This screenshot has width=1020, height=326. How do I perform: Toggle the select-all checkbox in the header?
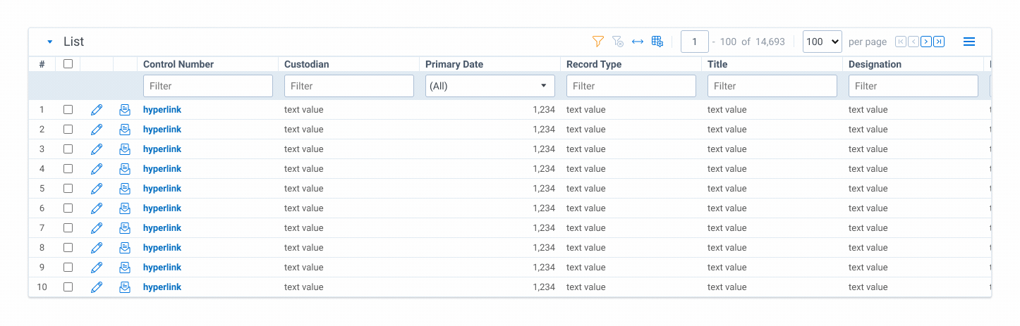[68, 64]
